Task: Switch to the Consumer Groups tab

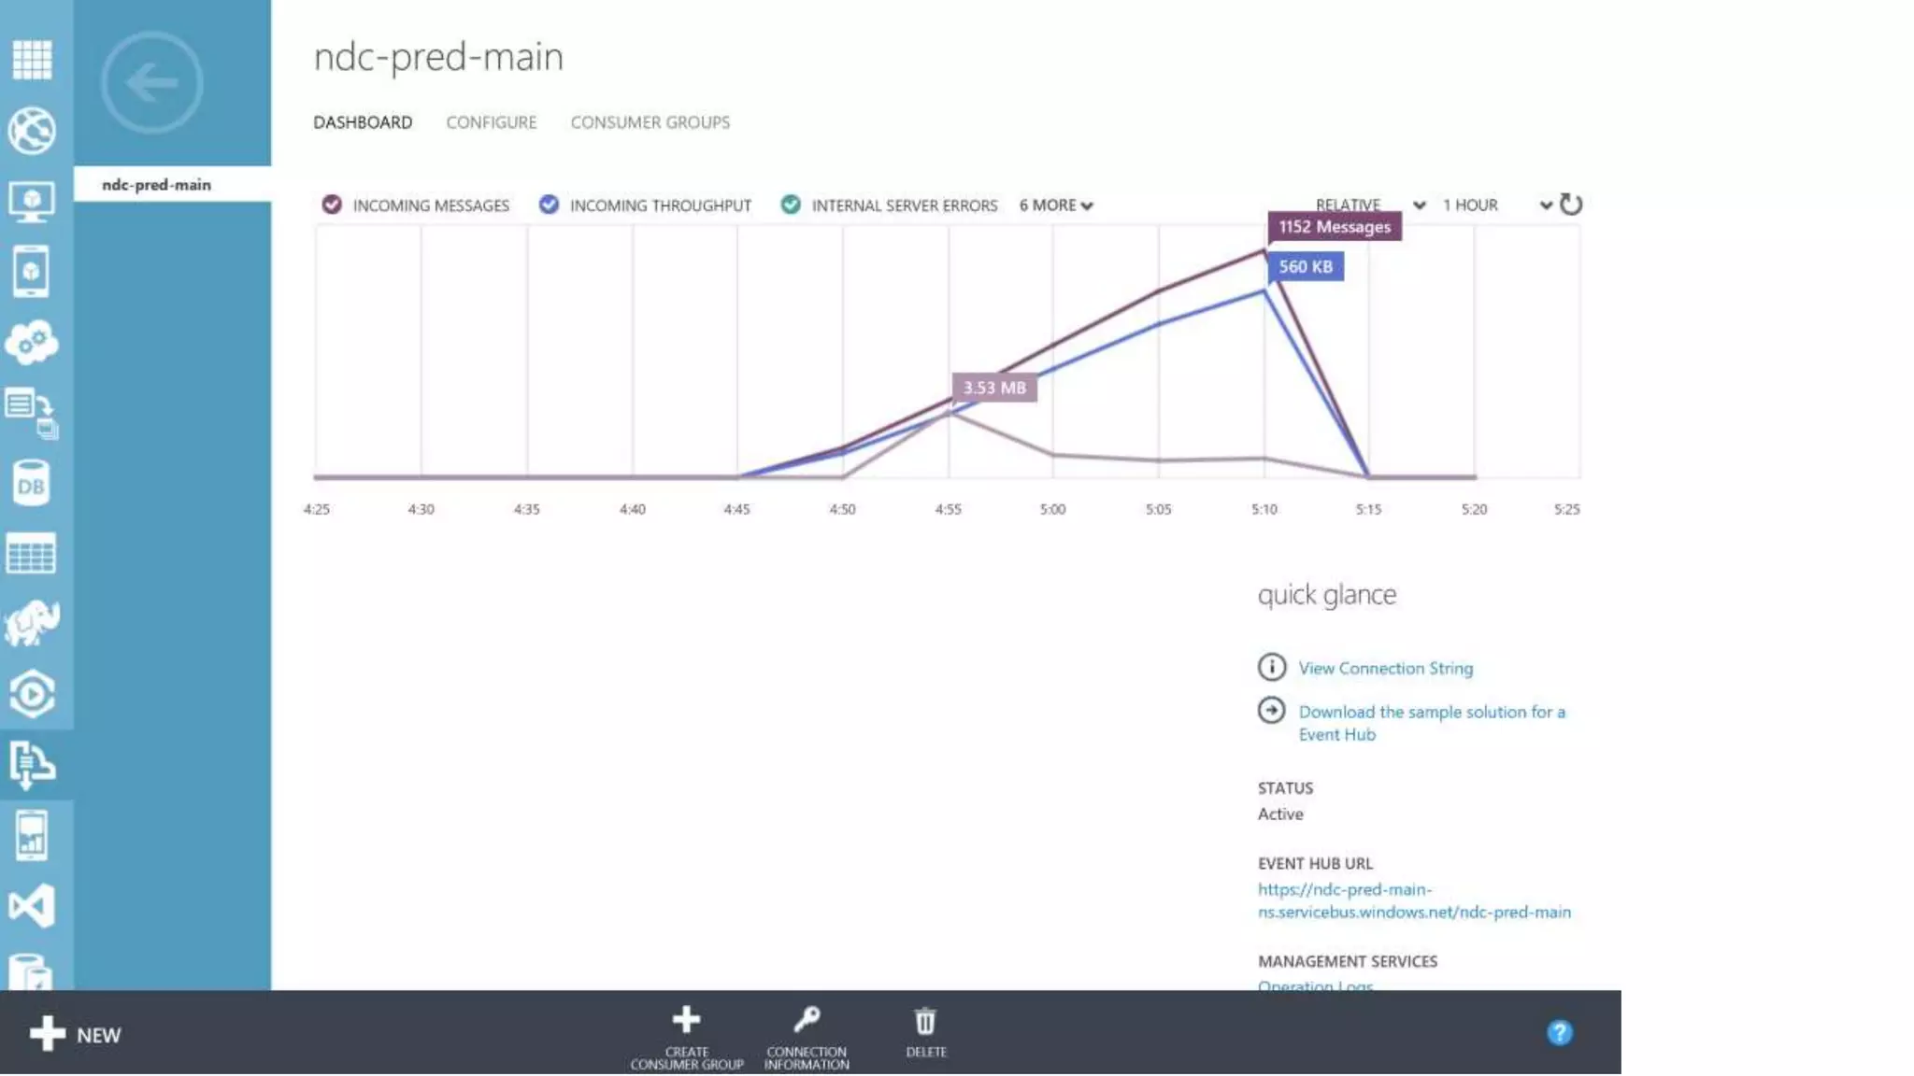Action: pyautogui.click(x=650, y=122)
